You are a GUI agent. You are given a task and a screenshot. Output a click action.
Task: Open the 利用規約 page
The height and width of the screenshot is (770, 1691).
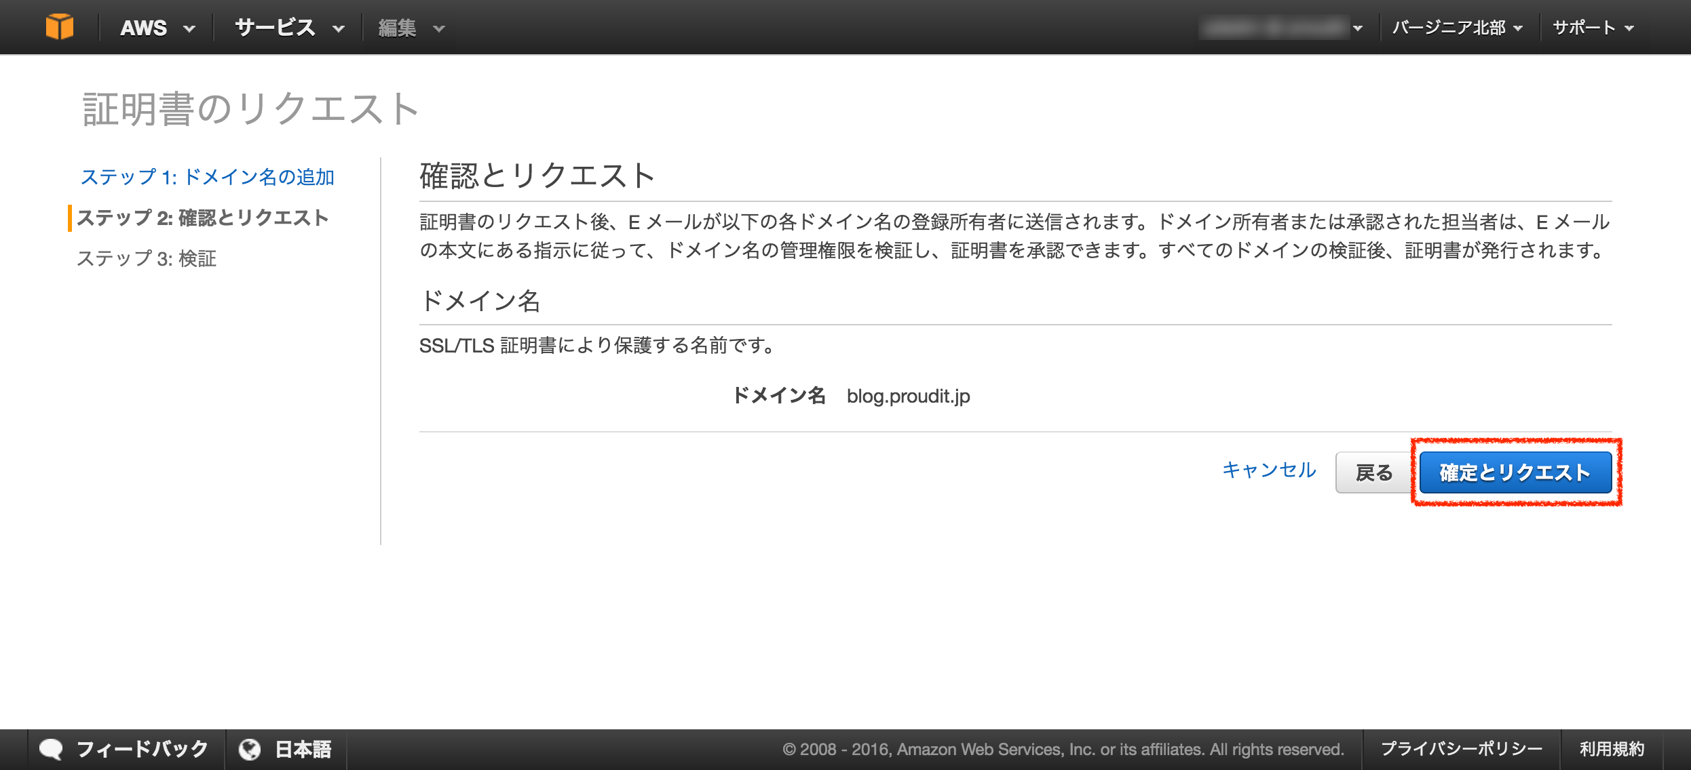click(x=1612, y=748)
